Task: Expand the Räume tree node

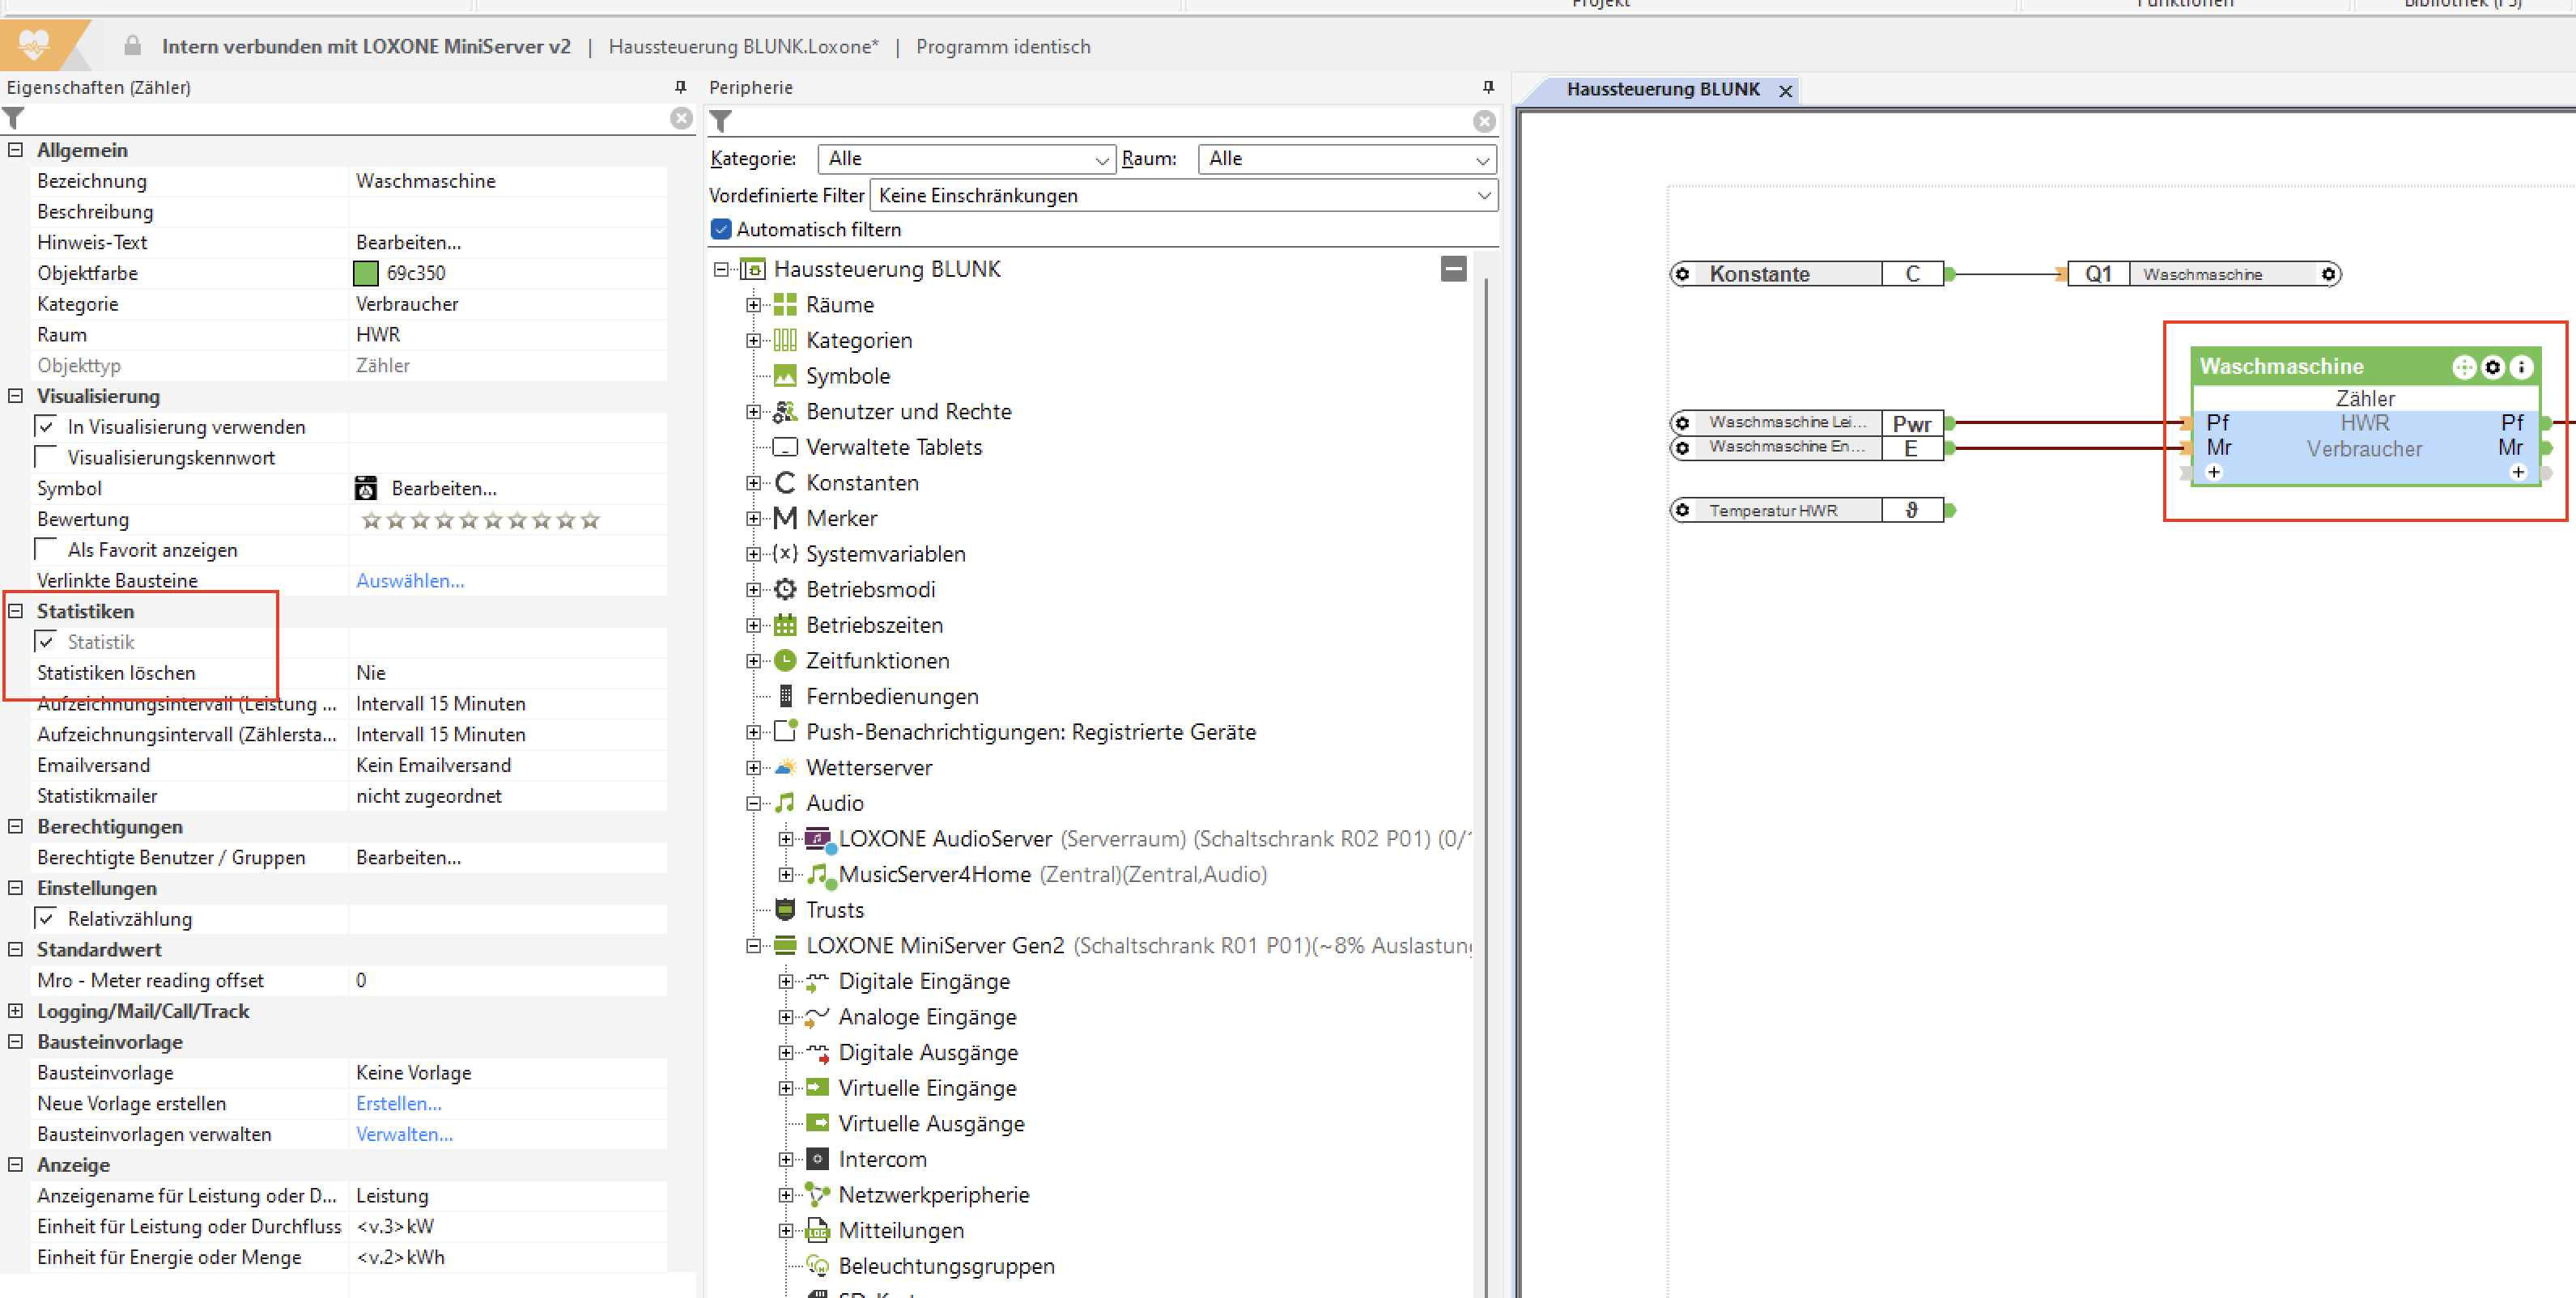Action: 753,305
